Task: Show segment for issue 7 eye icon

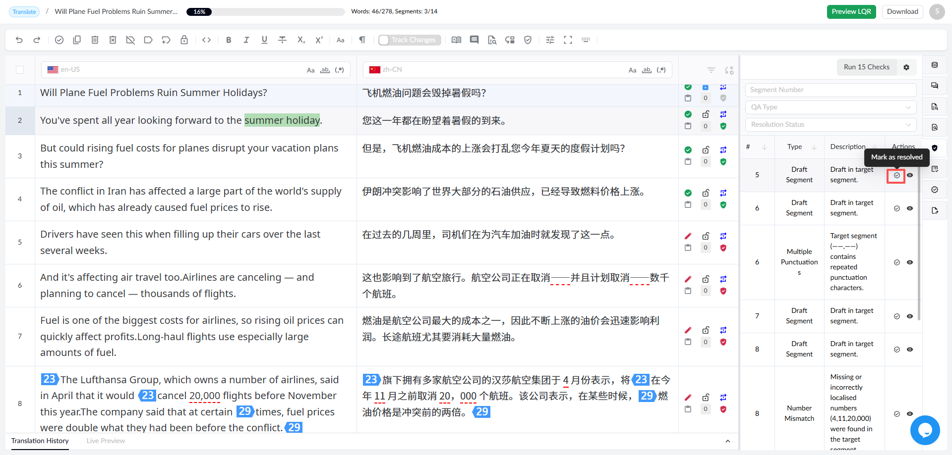Action: pyautogui.click(x=910, y=316)
